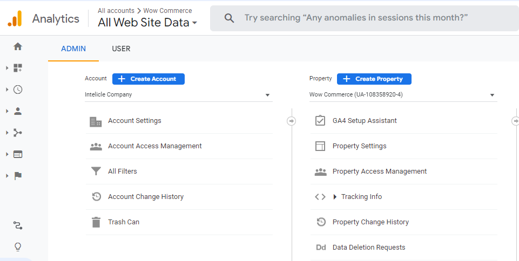Expand the Realtime sidebar section arrow
The width and height of the screenshot is (519, 261).
7,90
